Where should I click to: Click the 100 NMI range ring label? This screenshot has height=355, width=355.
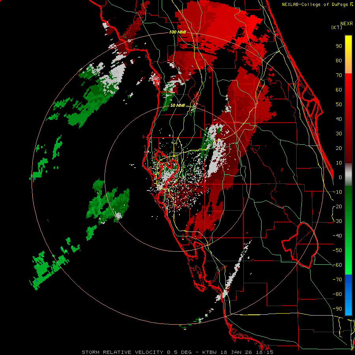point(177,32)
